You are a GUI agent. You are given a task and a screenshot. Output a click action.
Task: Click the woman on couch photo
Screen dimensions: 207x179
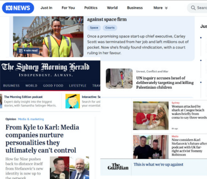(x=151, y=116)
